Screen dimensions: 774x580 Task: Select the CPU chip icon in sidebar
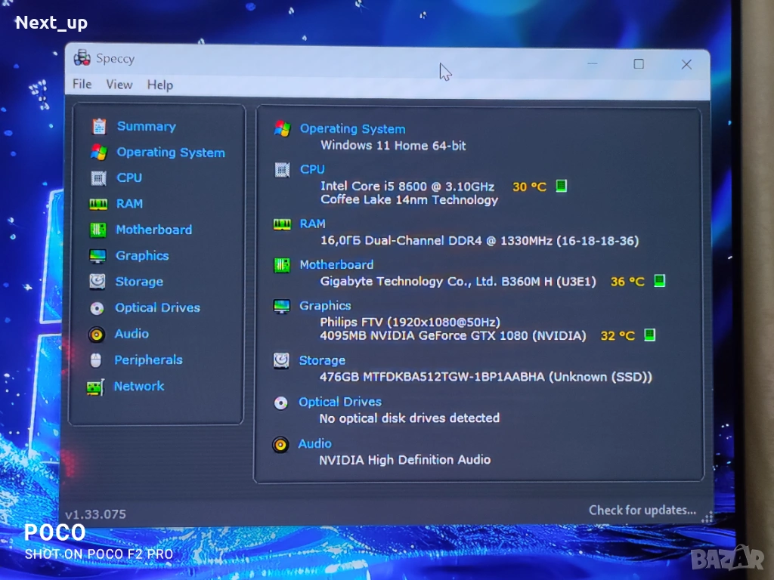pyautogui.click(x=98, y=178)
